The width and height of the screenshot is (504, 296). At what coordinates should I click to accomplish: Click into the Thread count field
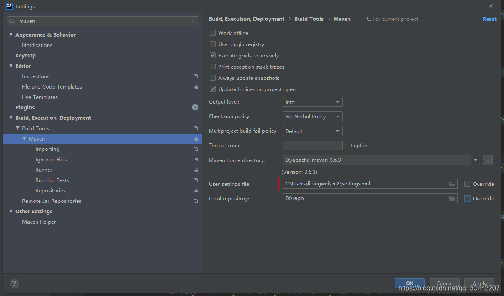click(313, 146)
